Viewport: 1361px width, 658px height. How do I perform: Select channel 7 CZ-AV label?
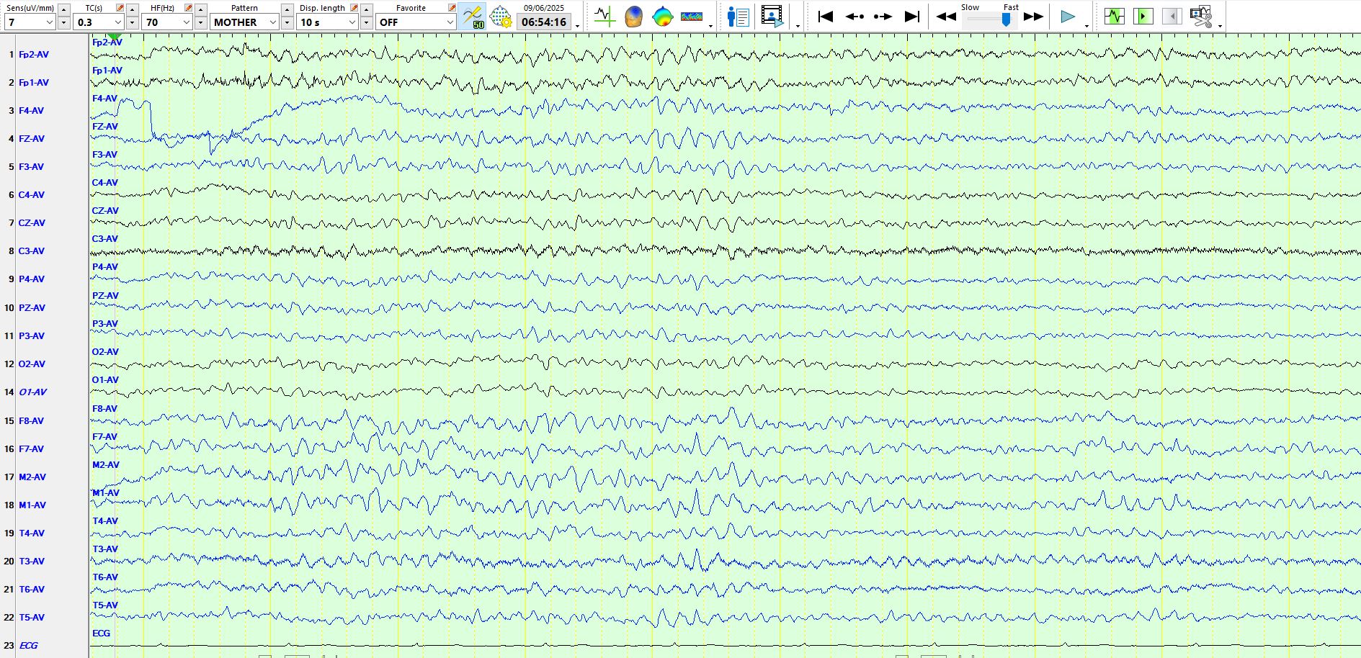pos(32,223)
